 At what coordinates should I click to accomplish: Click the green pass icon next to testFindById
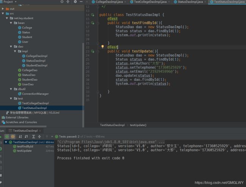click(x=15, y=147)
